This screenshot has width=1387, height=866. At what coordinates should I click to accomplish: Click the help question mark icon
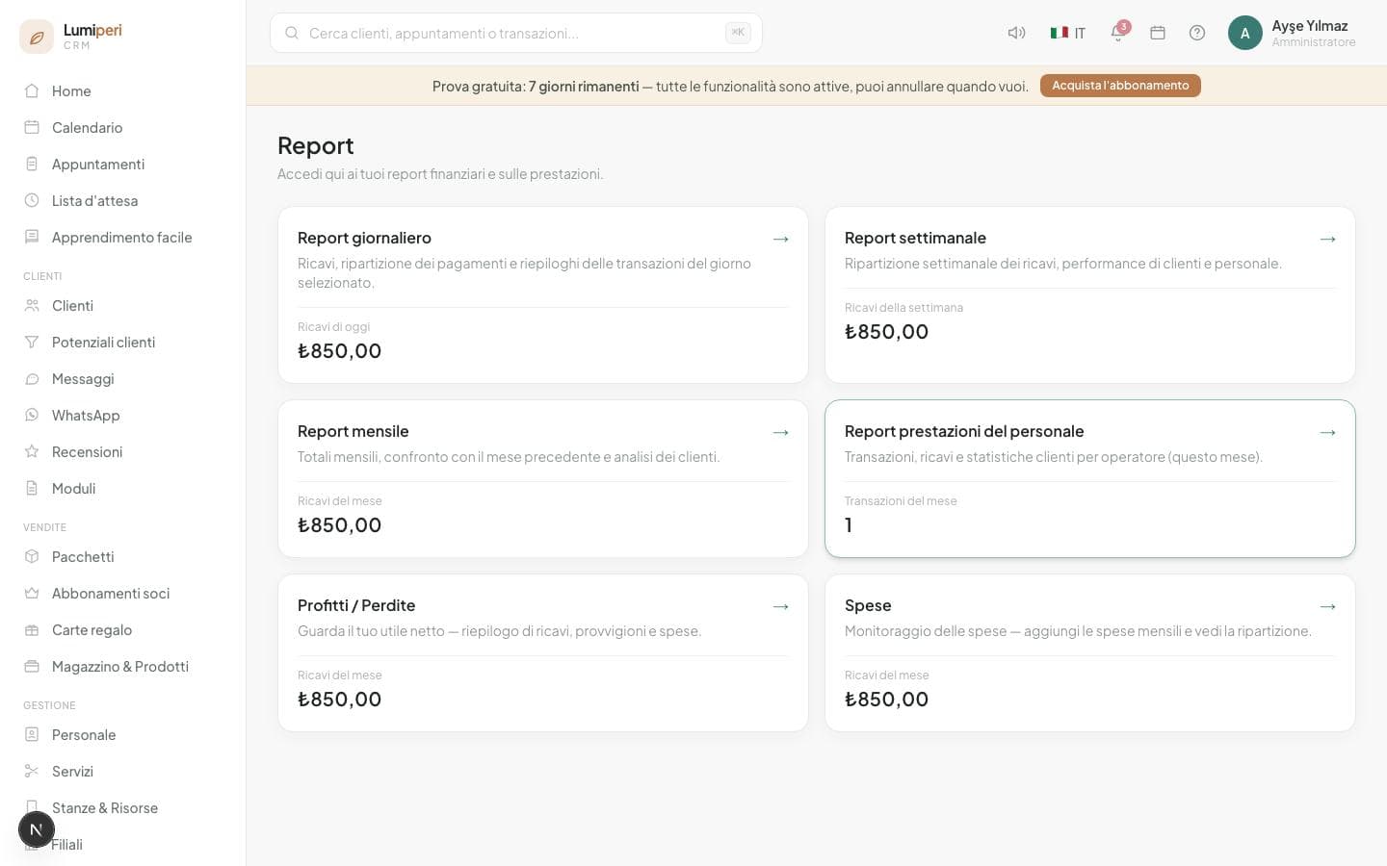(1197, 33)
